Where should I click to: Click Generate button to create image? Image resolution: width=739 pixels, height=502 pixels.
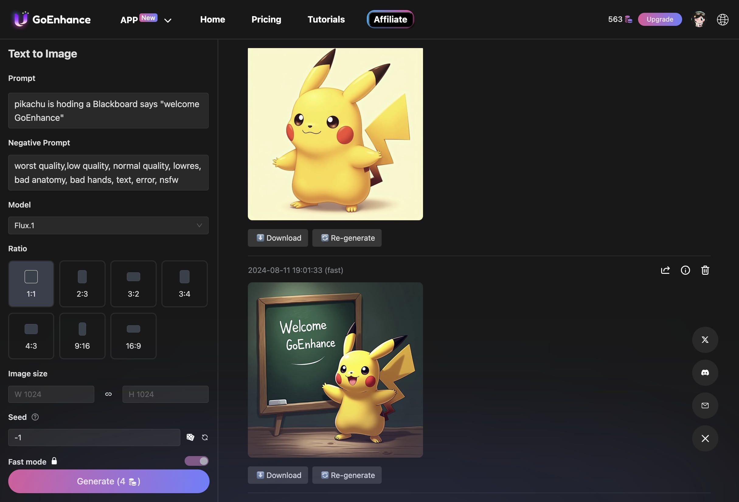[x=109, y=481]
